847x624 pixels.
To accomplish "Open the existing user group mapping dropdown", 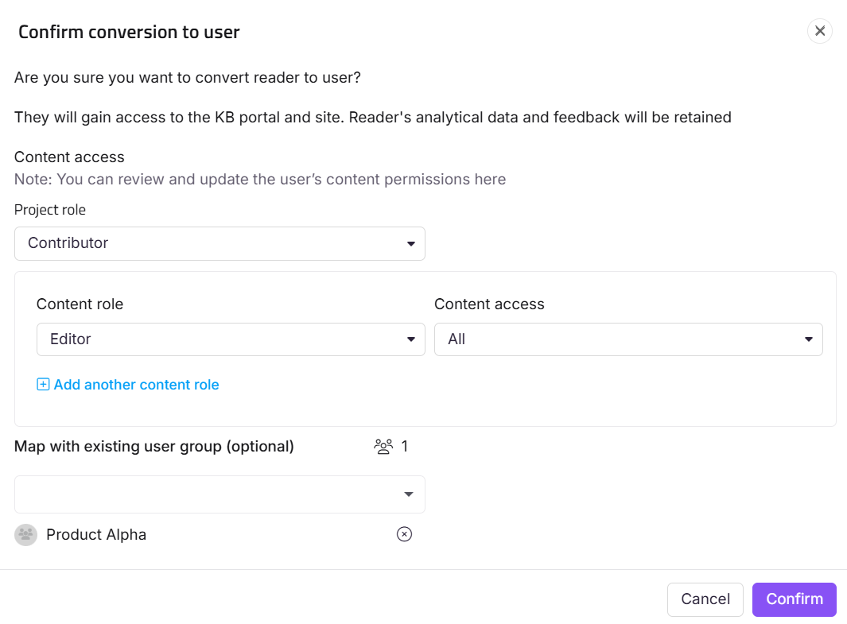I will (220, 494).
